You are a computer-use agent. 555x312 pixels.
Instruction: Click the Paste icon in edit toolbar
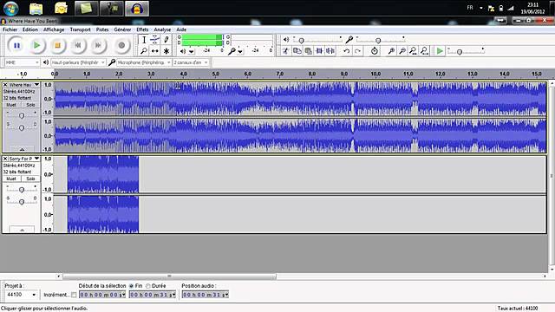(309, 51)
